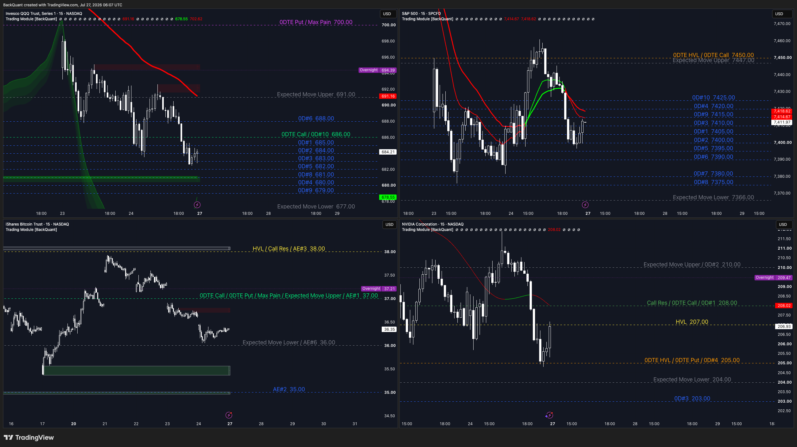
Task: Click the Overnight 37.21 label on Bitcoin chart
Action: click(379, 289)
